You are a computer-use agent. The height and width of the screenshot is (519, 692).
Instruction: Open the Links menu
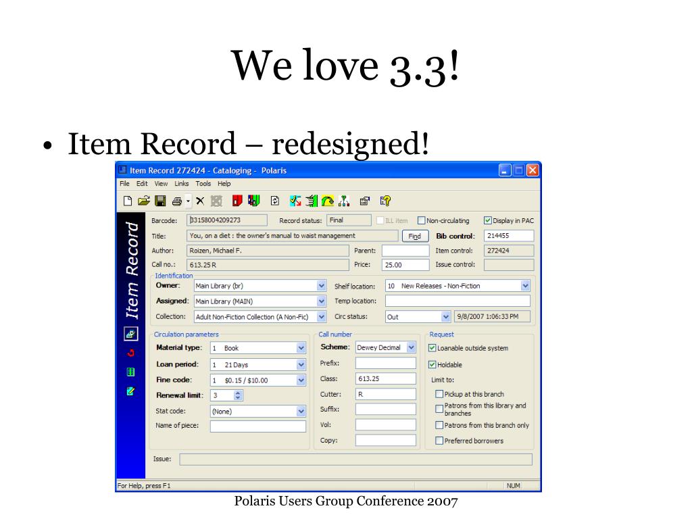point(181,184)
